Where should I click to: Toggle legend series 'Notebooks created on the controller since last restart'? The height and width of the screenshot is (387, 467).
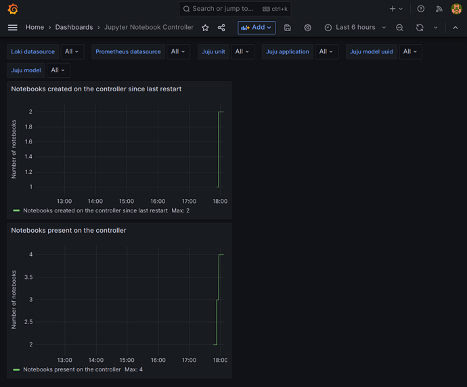pos(95,210)
